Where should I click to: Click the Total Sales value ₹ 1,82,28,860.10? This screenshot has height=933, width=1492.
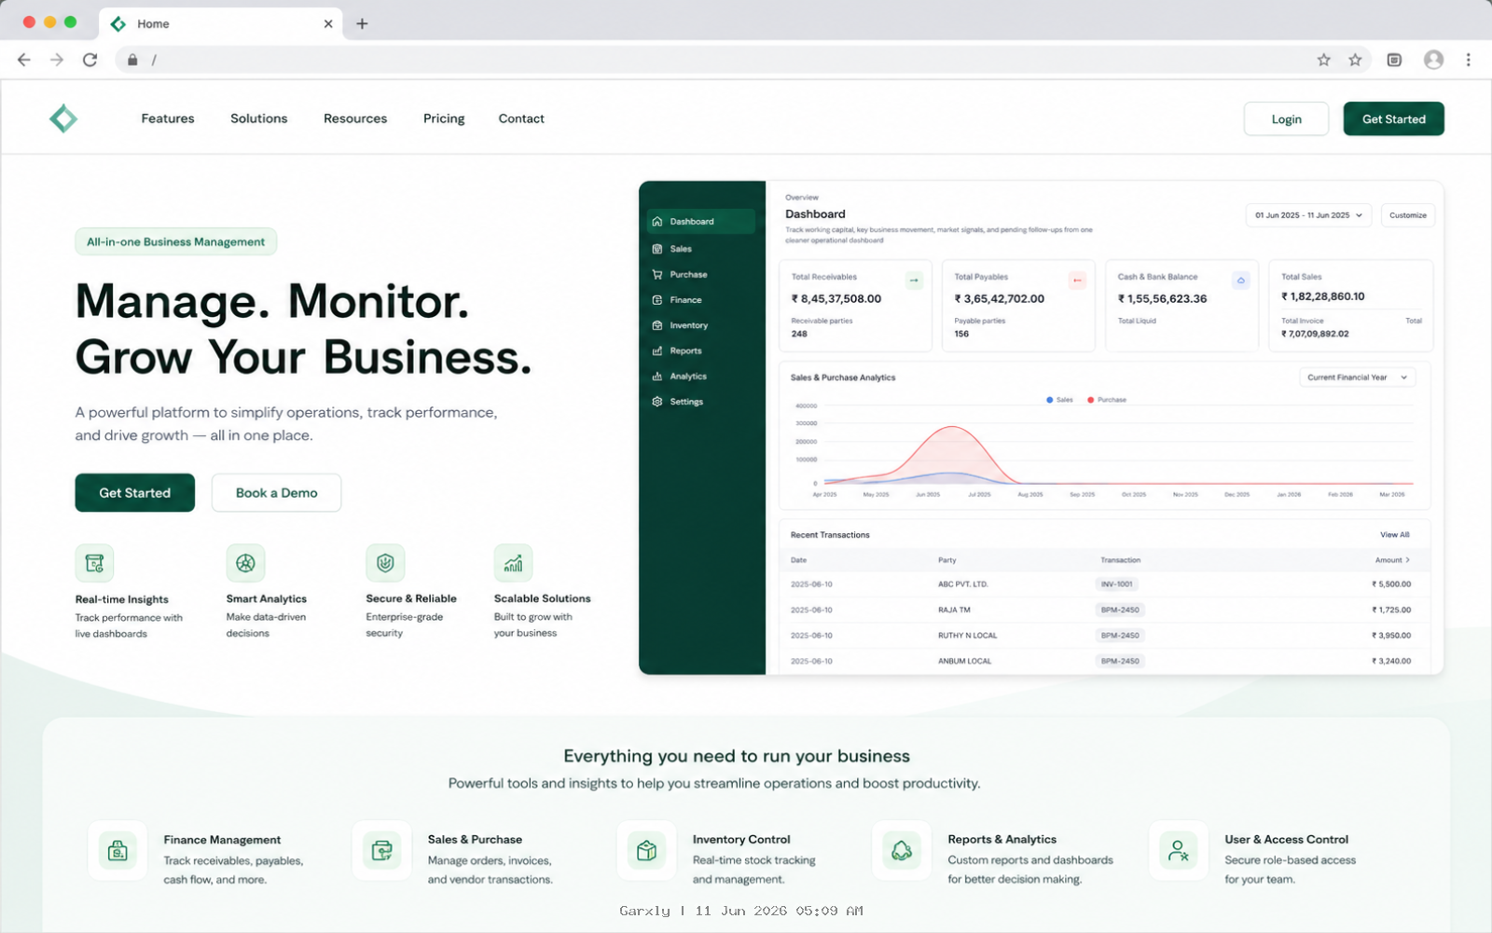pos(1322,296)
